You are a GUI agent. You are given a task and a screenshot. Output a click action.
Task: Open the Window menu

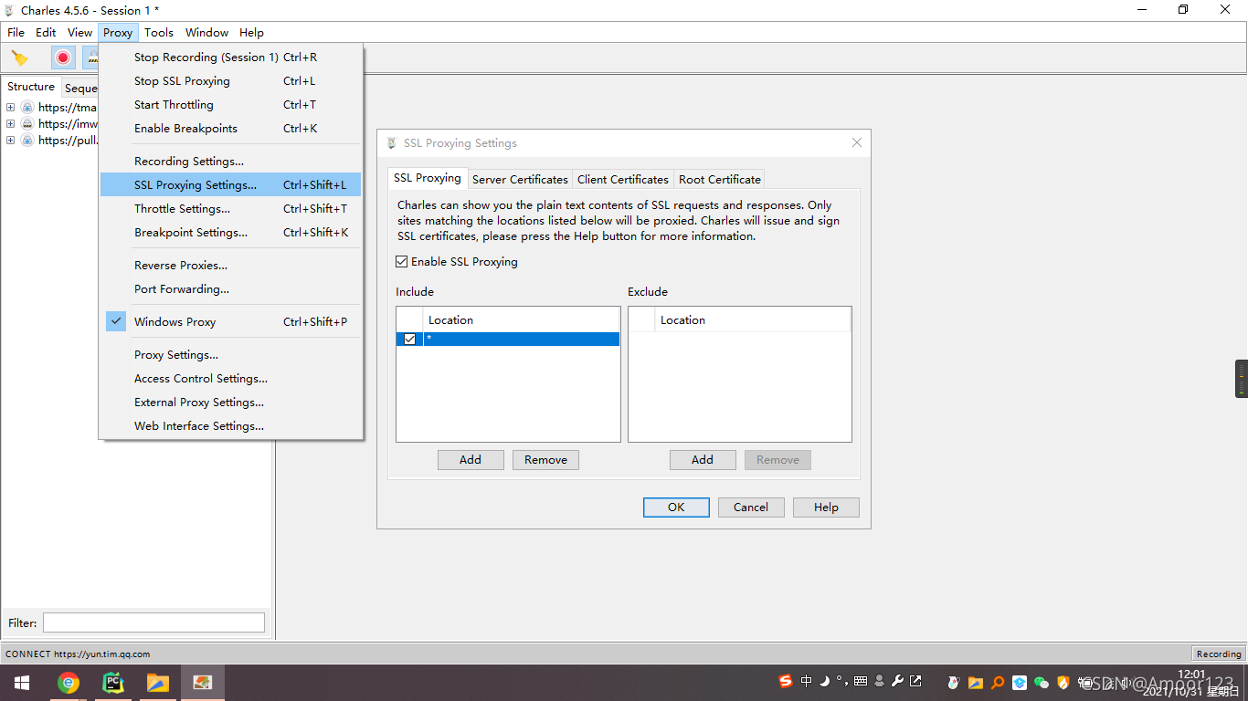[207, 32]
